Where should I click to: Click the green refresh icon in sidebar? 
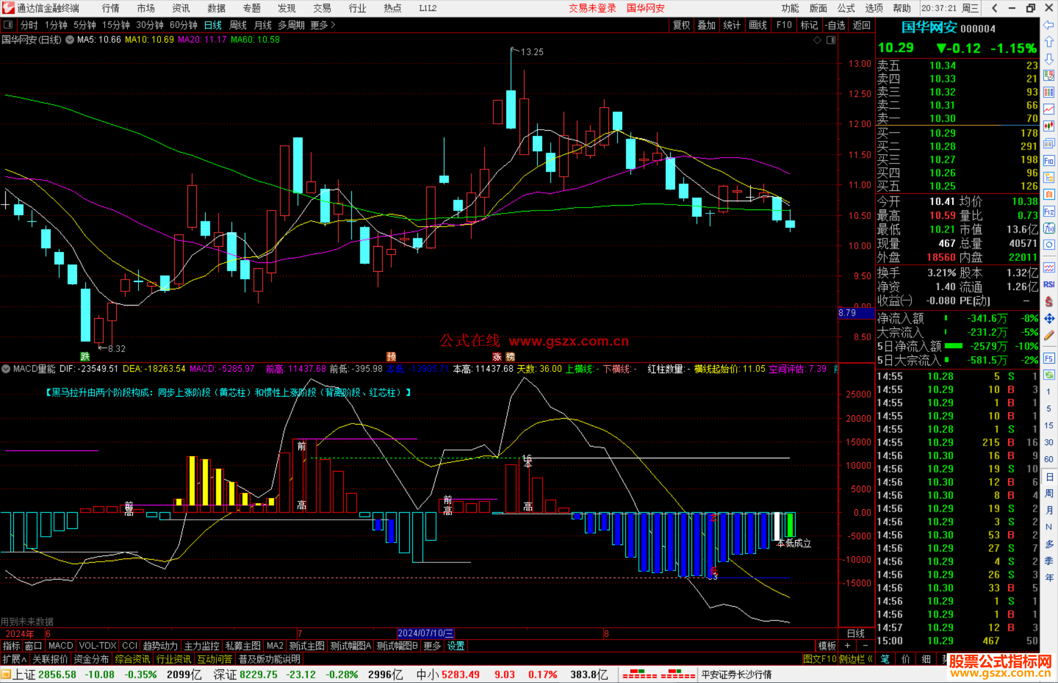pos(1049,375)
